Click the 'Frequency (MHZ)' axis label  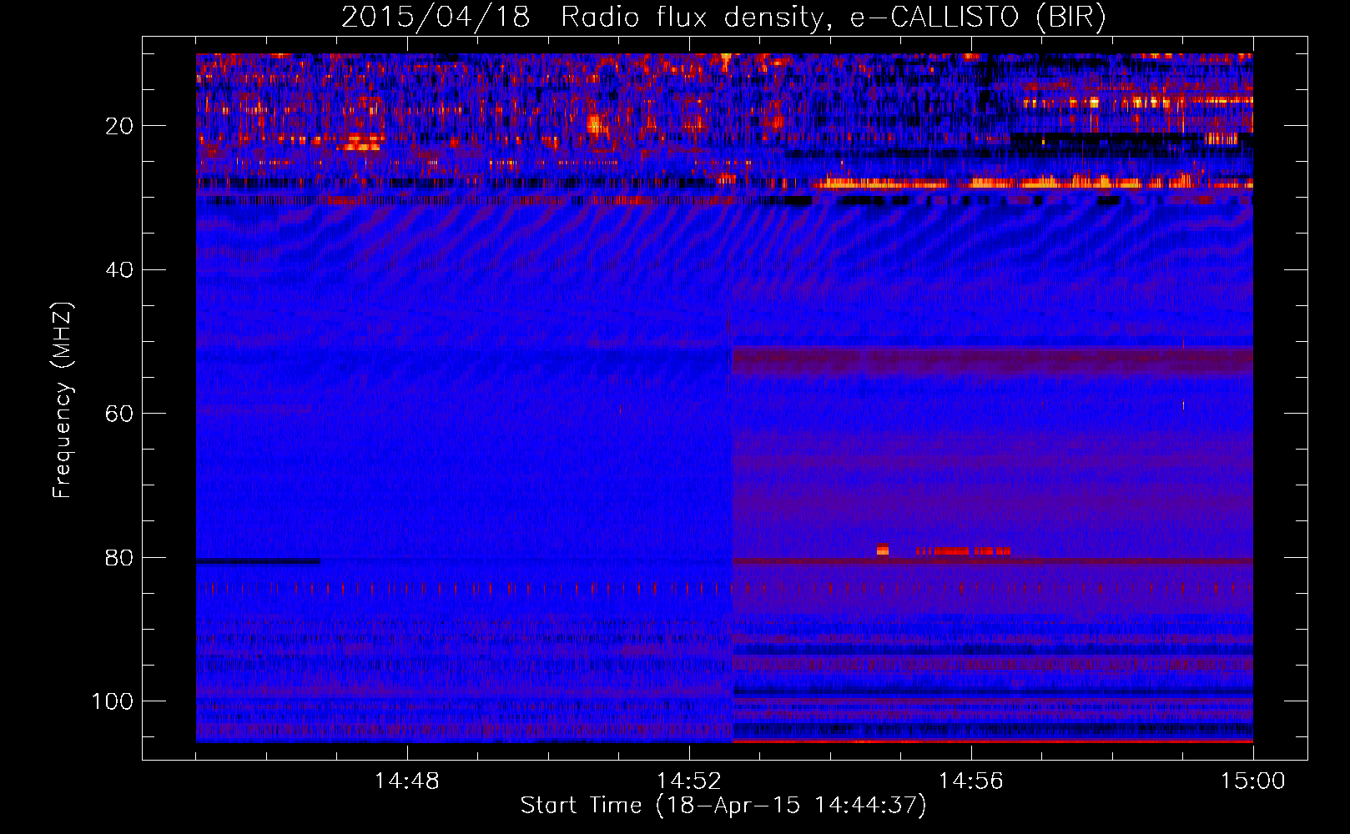[x=63, y=400]
